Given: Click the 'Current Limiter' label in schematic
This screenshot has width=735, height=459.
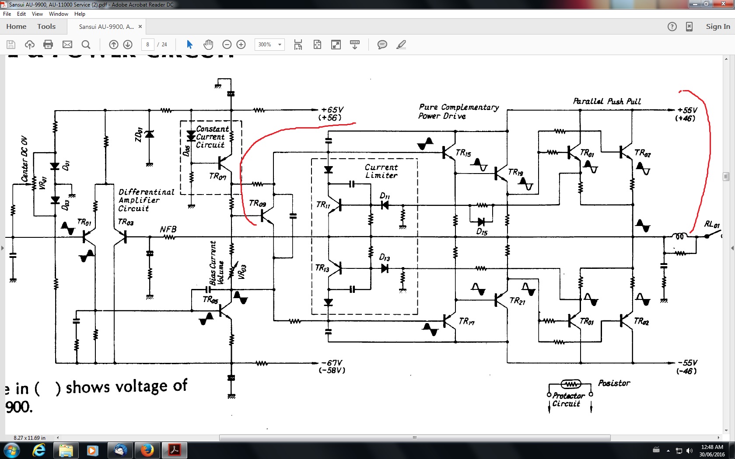Looking at the screenshot, I should (381, 171).
